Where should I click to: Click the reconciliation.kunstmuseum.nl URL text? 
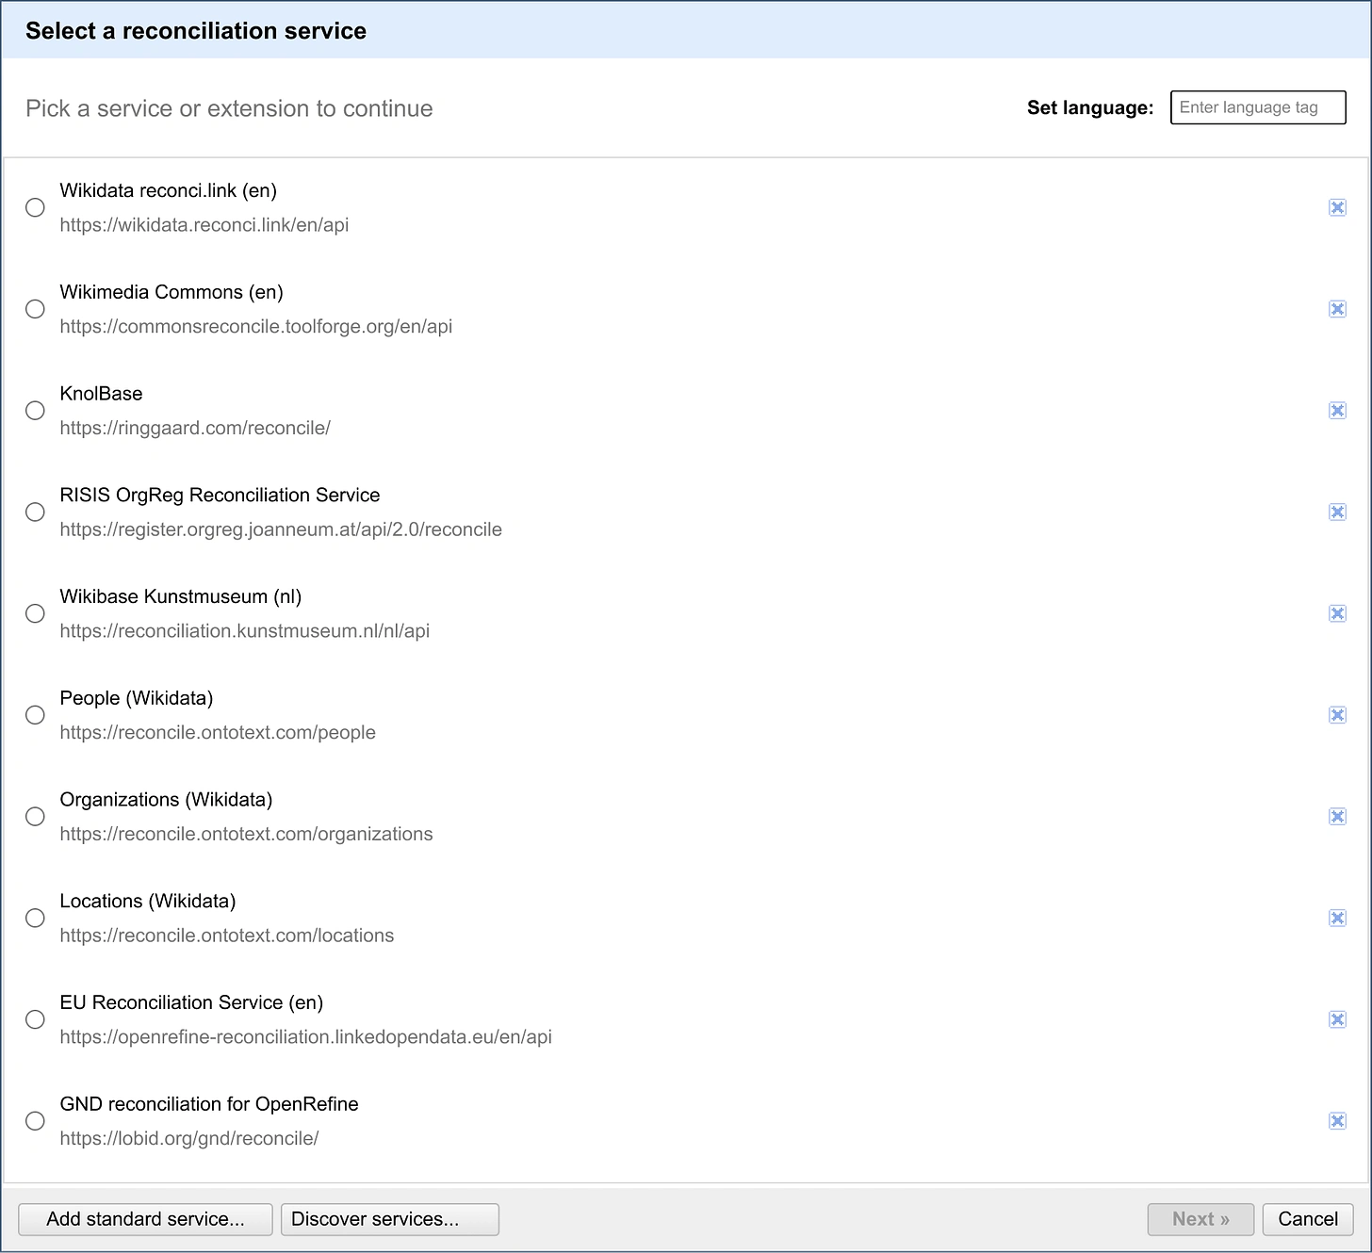[x=245, y=631]
